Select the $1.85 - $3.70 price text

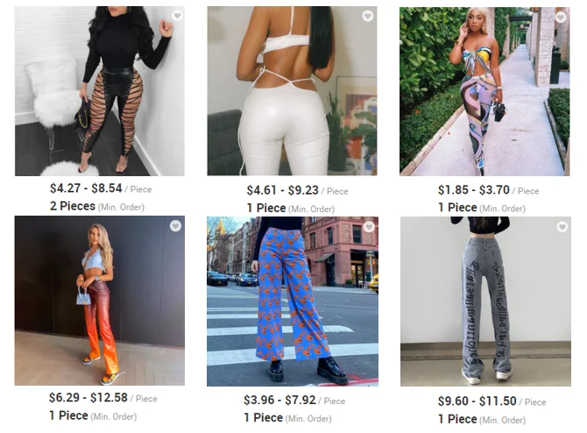(x=474, y=190)
